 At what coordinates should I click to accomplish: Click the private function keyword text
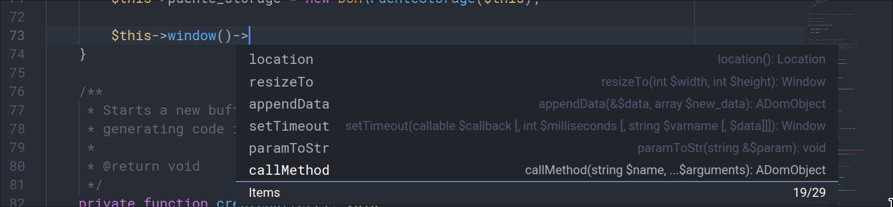(143, 202)
